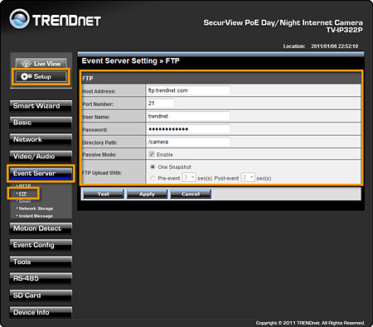Click the TV-IP322P model text

(x=345, y=30)
